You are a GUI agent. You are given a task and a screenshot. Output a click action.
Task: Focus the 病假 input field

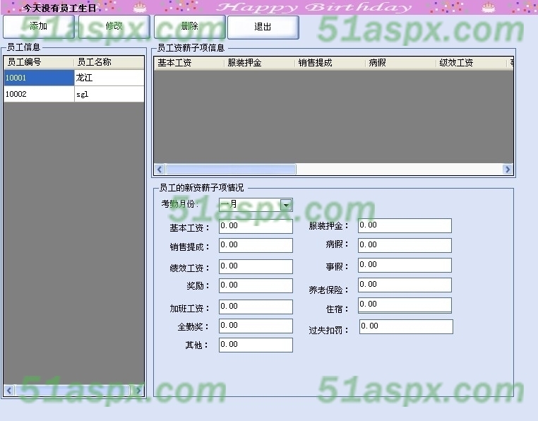pos(405,246)
